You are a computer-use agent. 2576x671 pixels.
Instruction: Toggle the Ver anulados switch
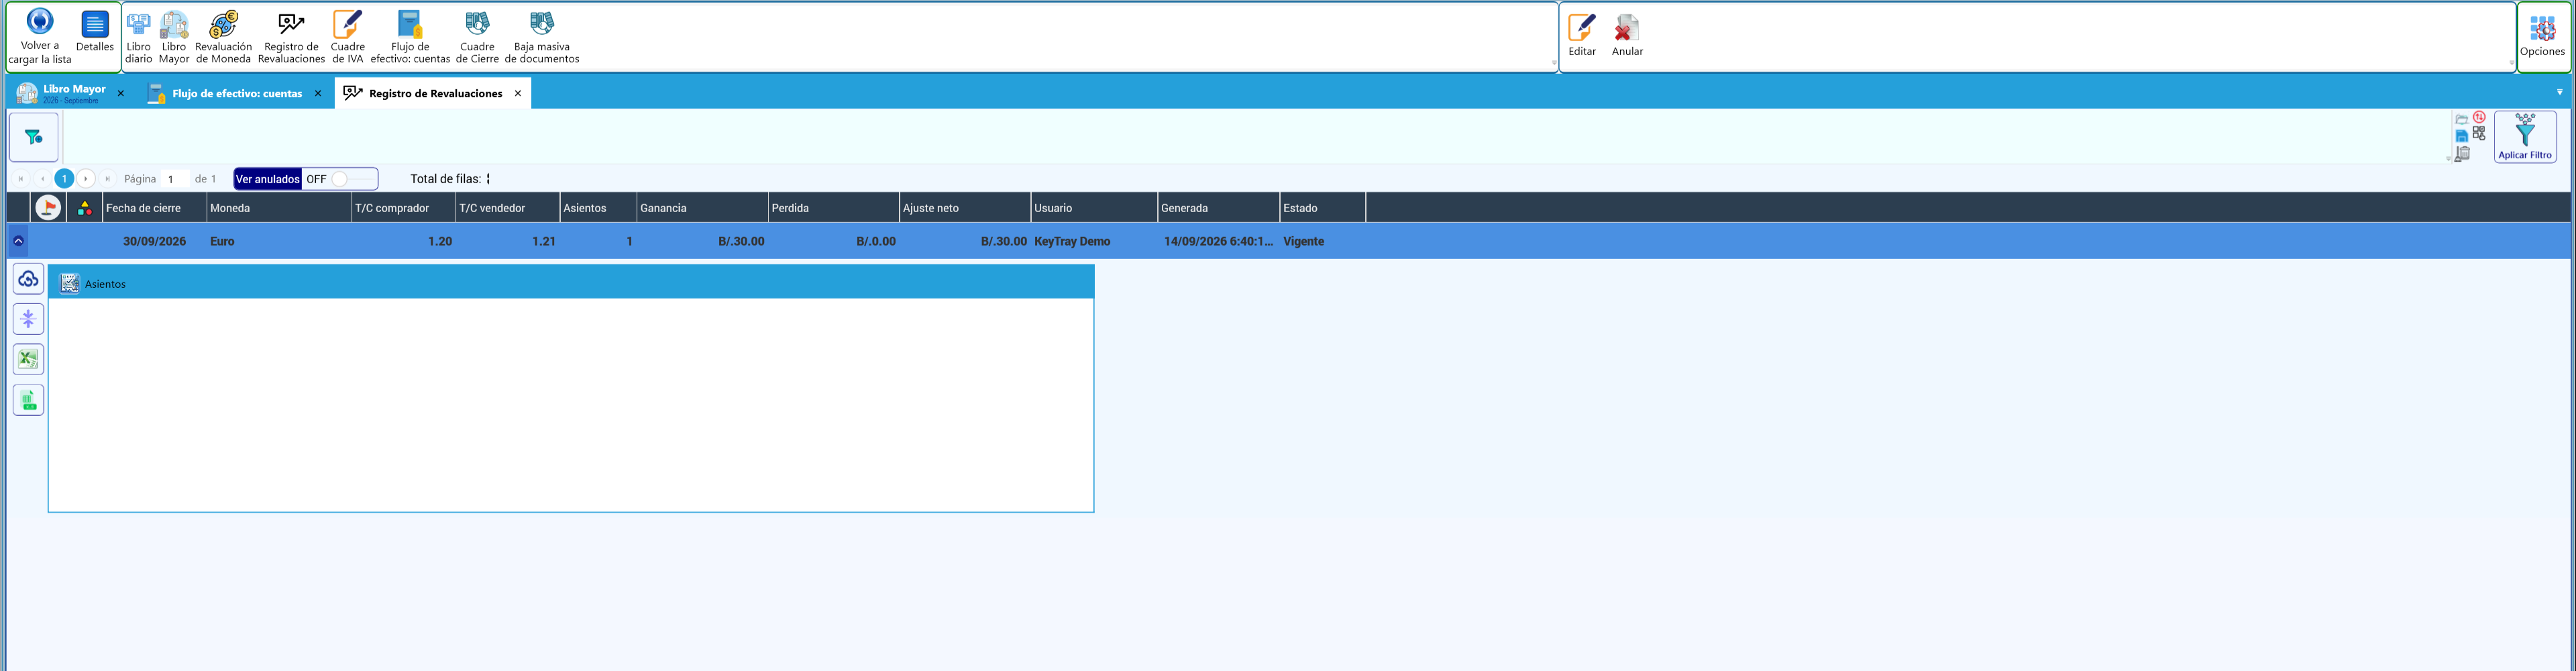point(339,179)
